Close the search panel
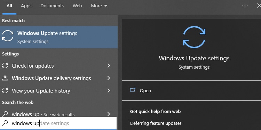This screenshot has height=130, width=261. coord(259,6)
